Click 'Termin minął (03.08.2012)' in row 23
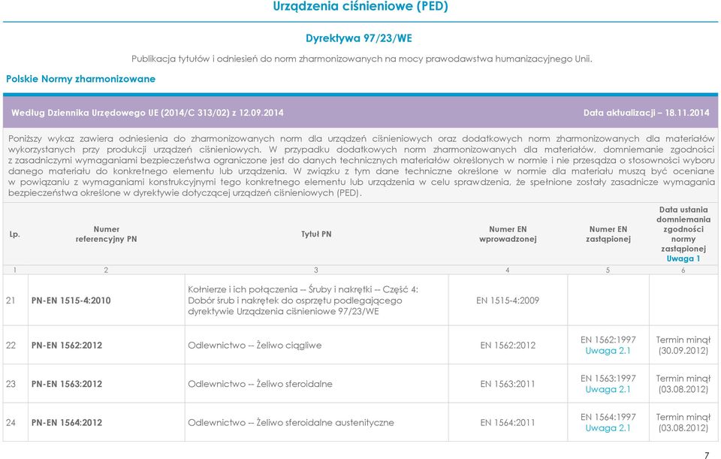This screenshot has height=459, width=721. [x=683, y=384]
